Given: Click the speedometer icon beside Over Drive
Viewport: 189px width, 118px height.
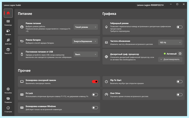Looking at the screenshot, I should tap(106, 95).
